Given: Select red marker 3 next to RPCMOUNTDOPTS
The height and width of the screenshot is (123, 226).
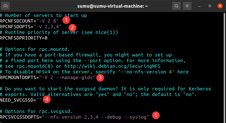Looking at the screenshot, I should point(100,77).
